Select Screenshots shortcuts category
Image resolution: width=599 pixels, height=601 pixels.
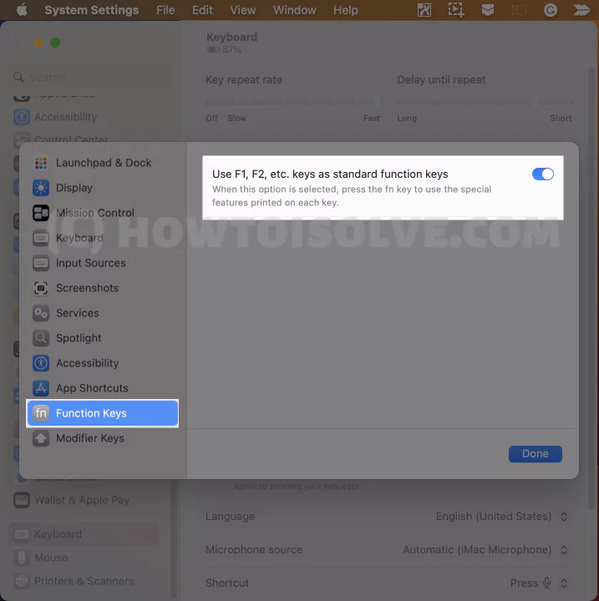103,288
